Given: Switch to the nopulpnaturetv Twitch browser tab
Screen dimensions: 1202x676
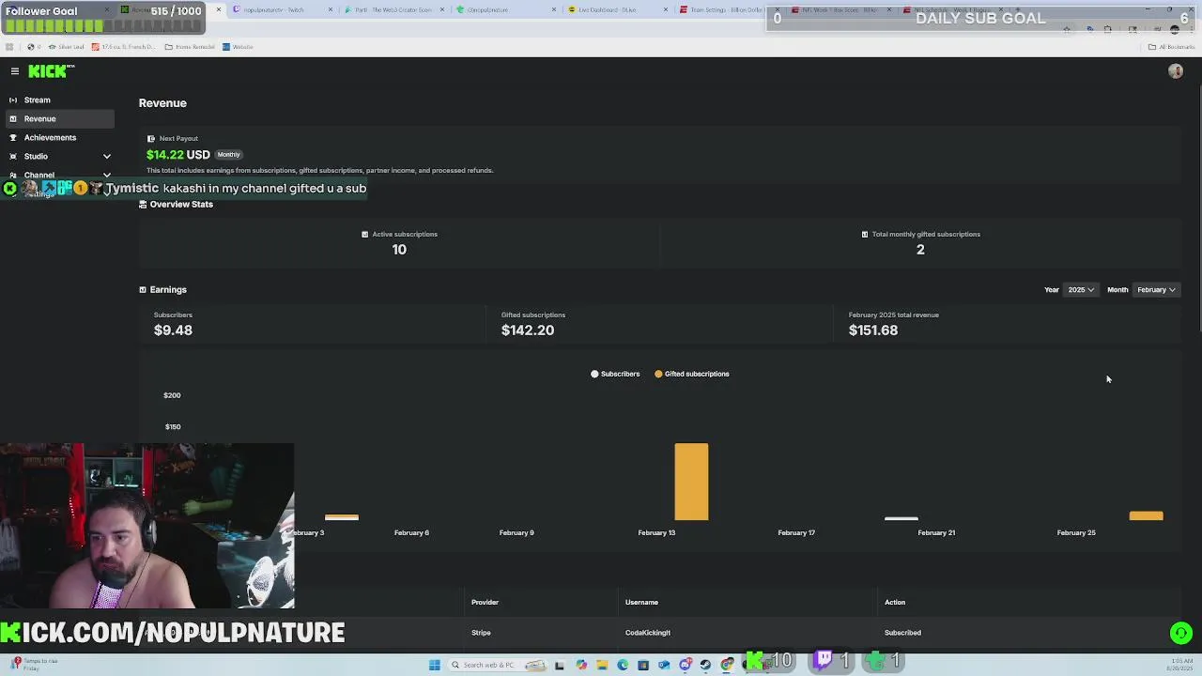Looking at the screenshot, I should 281,9.
